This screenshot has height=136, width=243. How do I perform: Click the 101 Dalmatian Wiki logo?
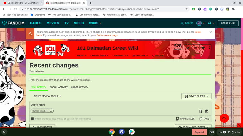[x=51, y=50]
